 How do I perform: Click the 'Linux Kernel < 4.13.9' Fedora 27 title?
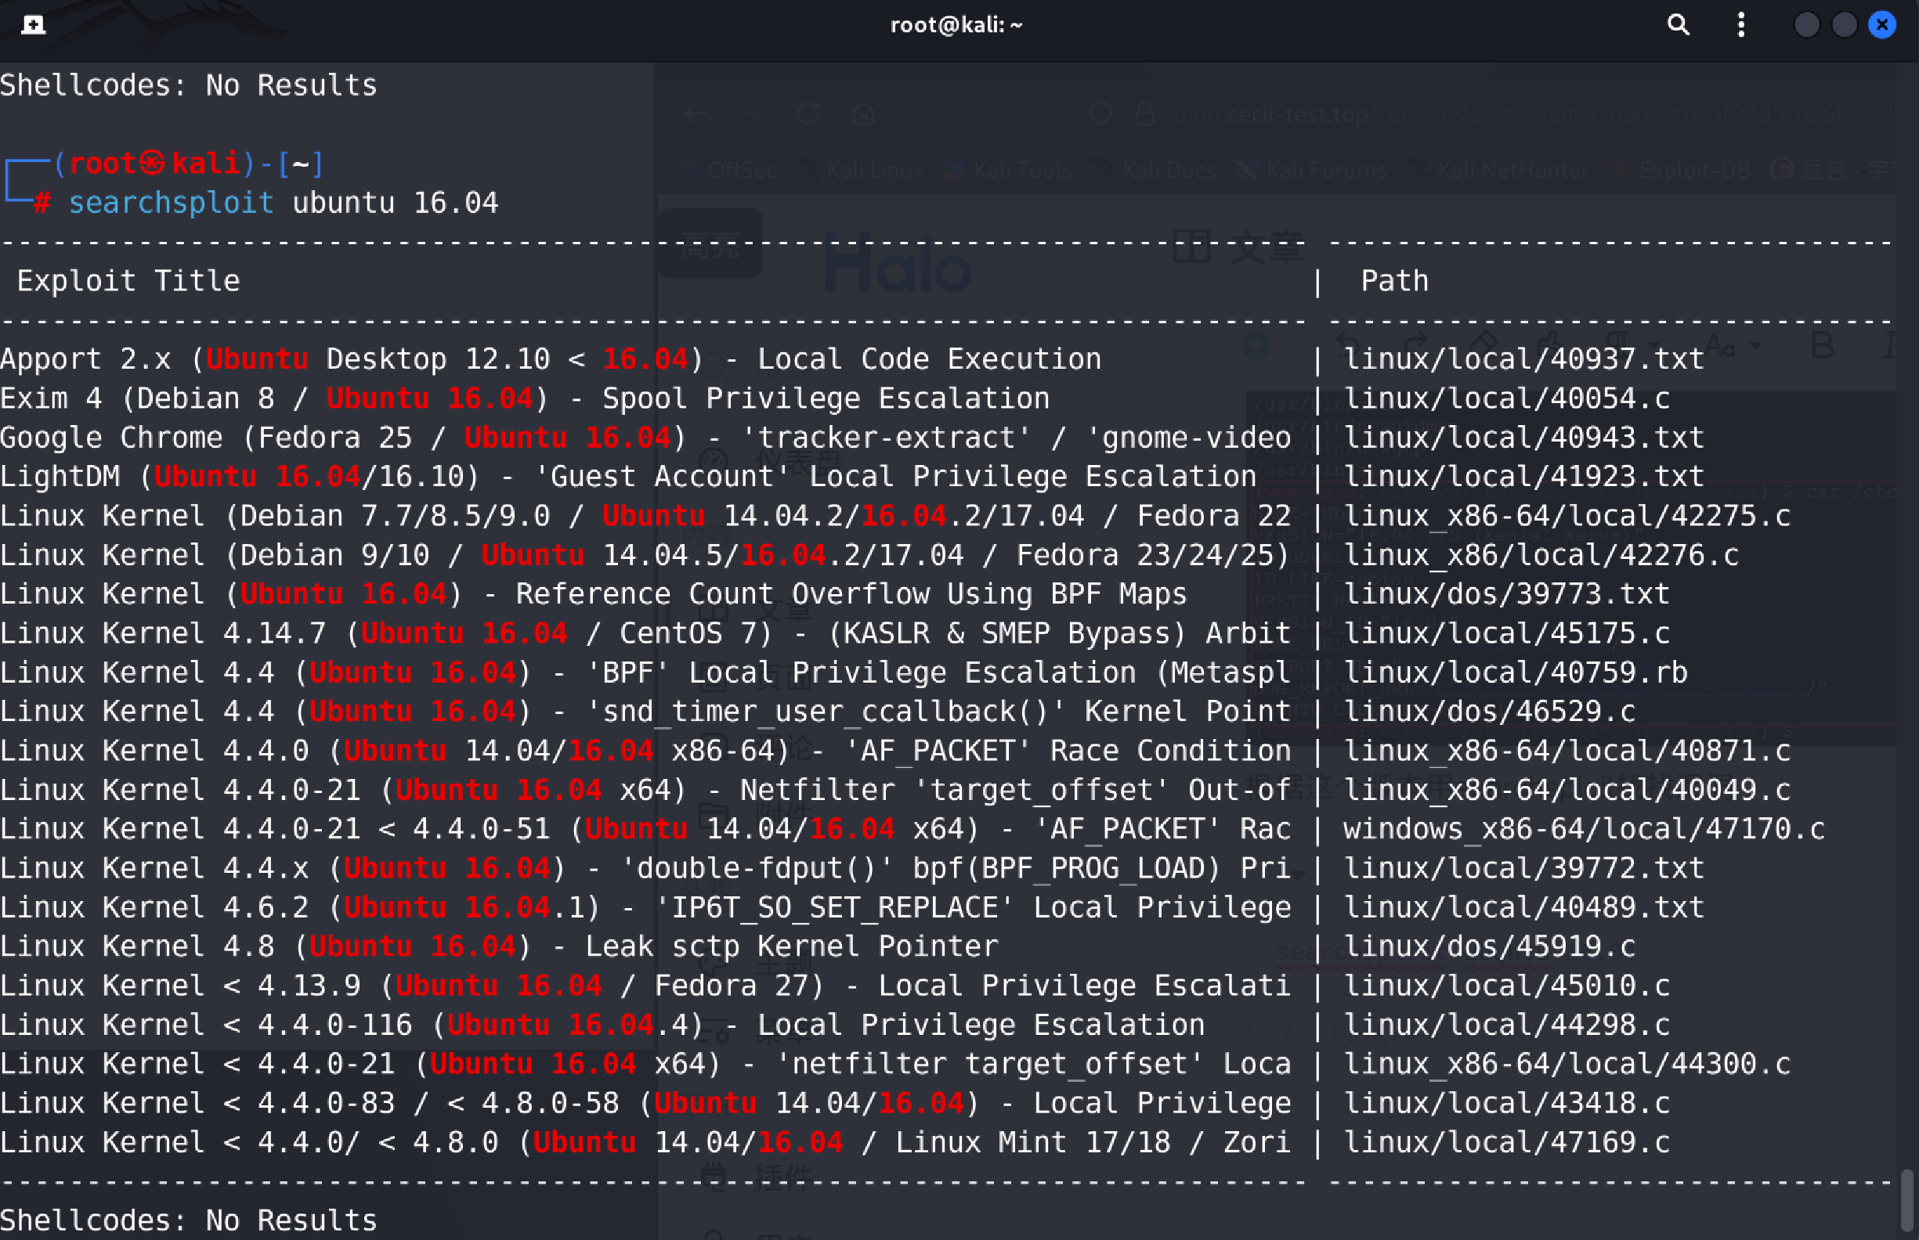[645, 986]
